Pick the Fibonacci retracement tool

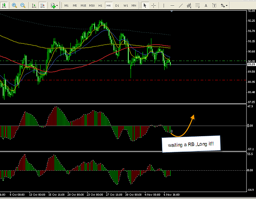tap(197, 6)
